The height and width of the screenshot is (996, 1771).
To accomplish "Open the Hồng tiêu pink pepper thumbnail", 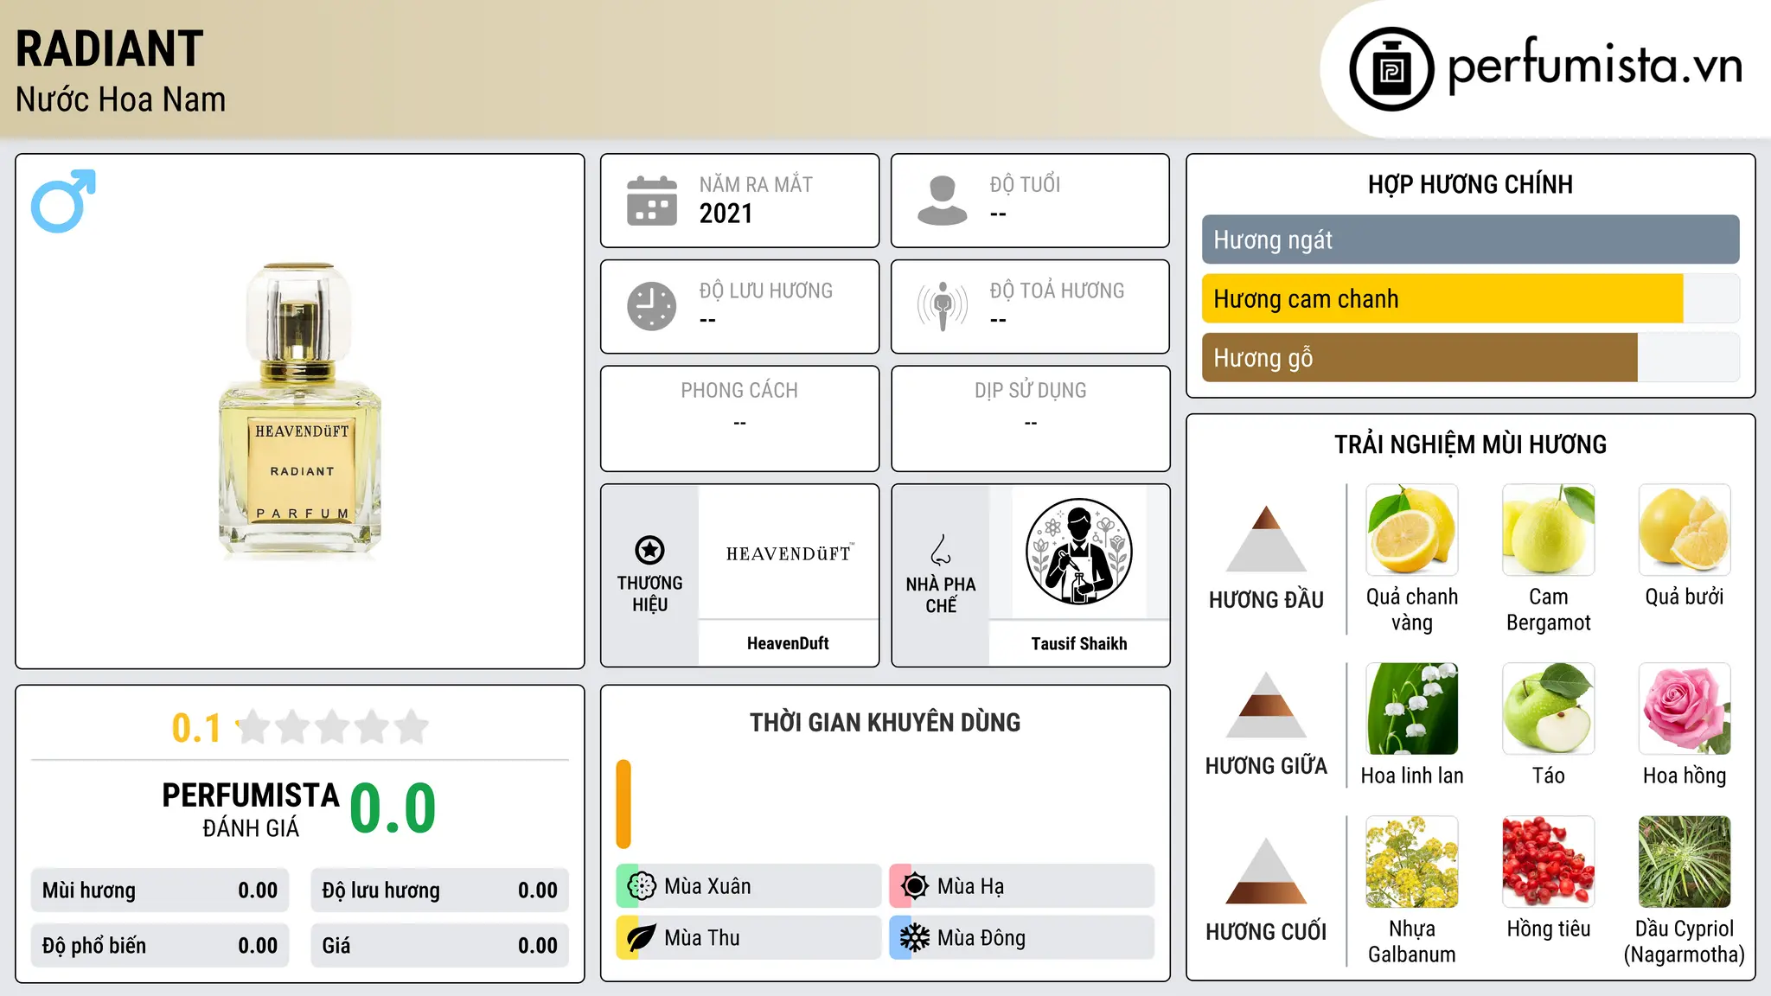I will [x=1549, y=862].
